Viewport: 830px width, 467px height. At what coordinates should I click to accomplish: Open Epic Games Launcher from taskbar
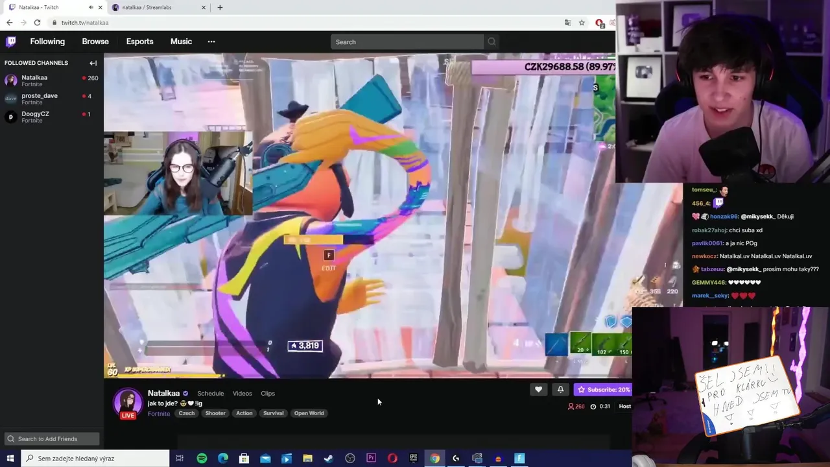[x=414, y=458]
